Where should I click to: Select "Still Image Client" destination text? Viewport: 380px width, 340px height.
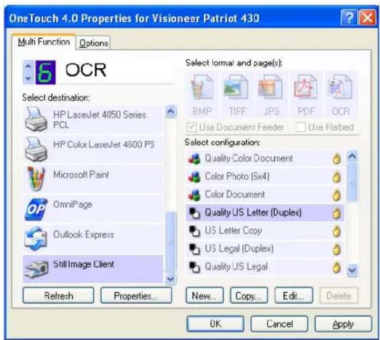point(84,264)
